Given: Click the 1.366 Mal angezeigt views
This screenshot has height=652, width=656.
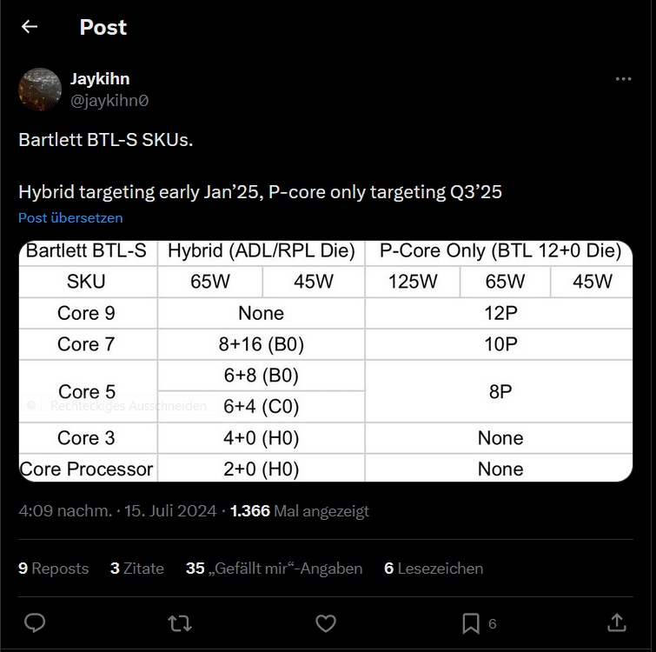Looking at the screenshot, I should pos(300,511).
